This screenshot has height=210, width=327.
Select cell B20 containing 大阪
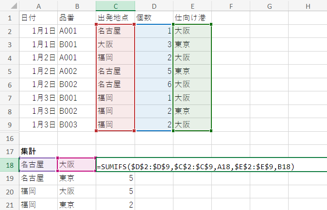(77, 192)
